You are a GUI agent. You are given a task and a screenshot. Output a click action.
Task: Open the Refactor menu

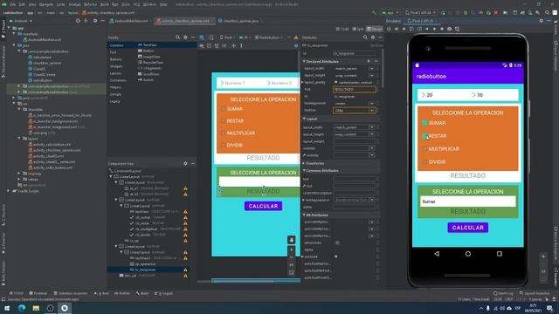[90, 4]
